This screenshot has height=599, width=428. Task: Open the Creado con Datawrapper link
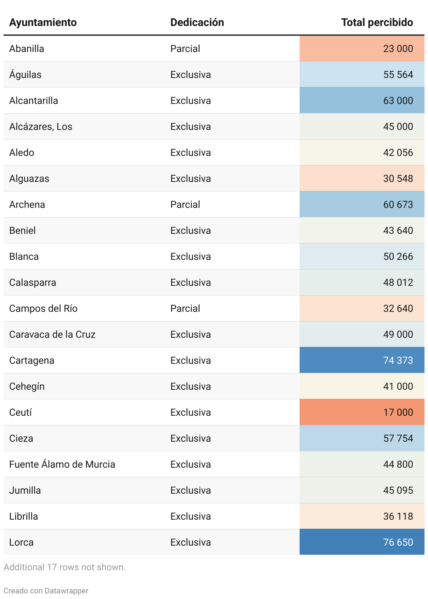click(46, 591)
